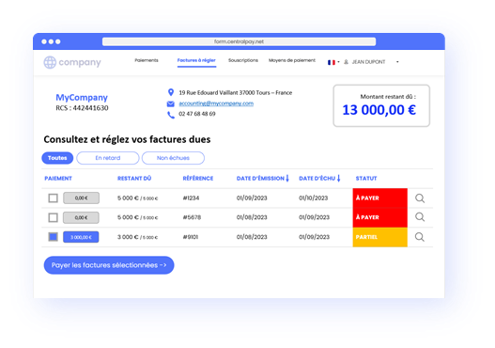495x348 pixels.
Task: Click the MyCompany name heading
Action: (x=82, y=98)
